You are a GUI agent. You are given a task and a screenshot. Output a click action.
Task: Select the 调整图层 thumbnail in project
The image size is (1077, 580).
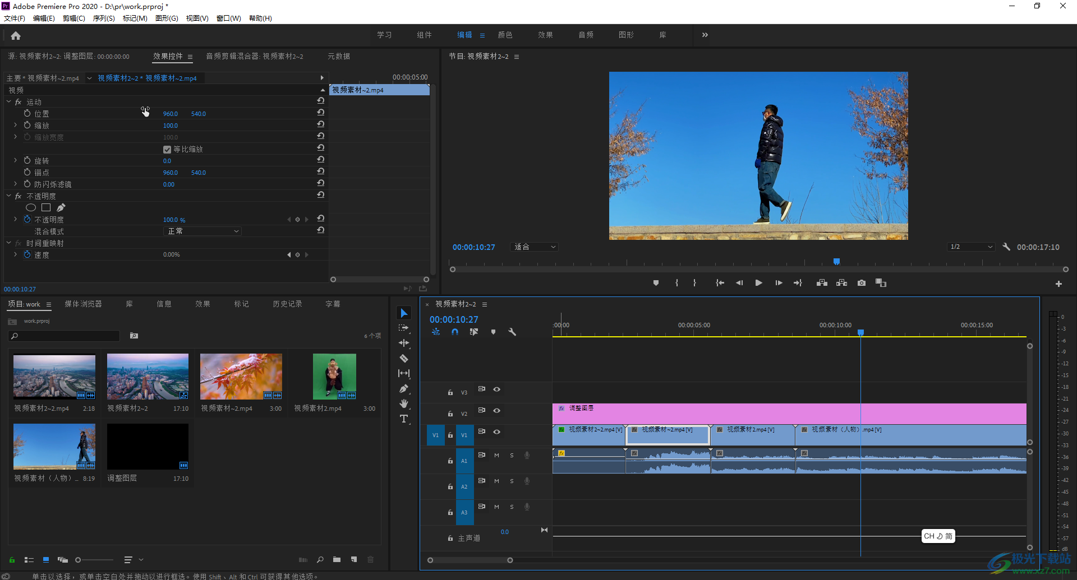pos(148,447)
